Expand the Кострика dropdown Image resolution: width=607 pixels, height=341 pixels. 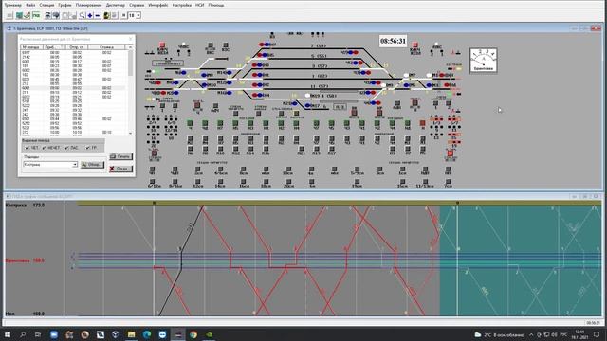(75, 165)
